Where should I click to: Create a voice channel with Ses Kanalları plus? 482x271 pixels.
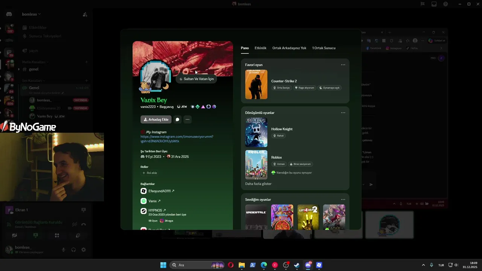pos(86,81)
